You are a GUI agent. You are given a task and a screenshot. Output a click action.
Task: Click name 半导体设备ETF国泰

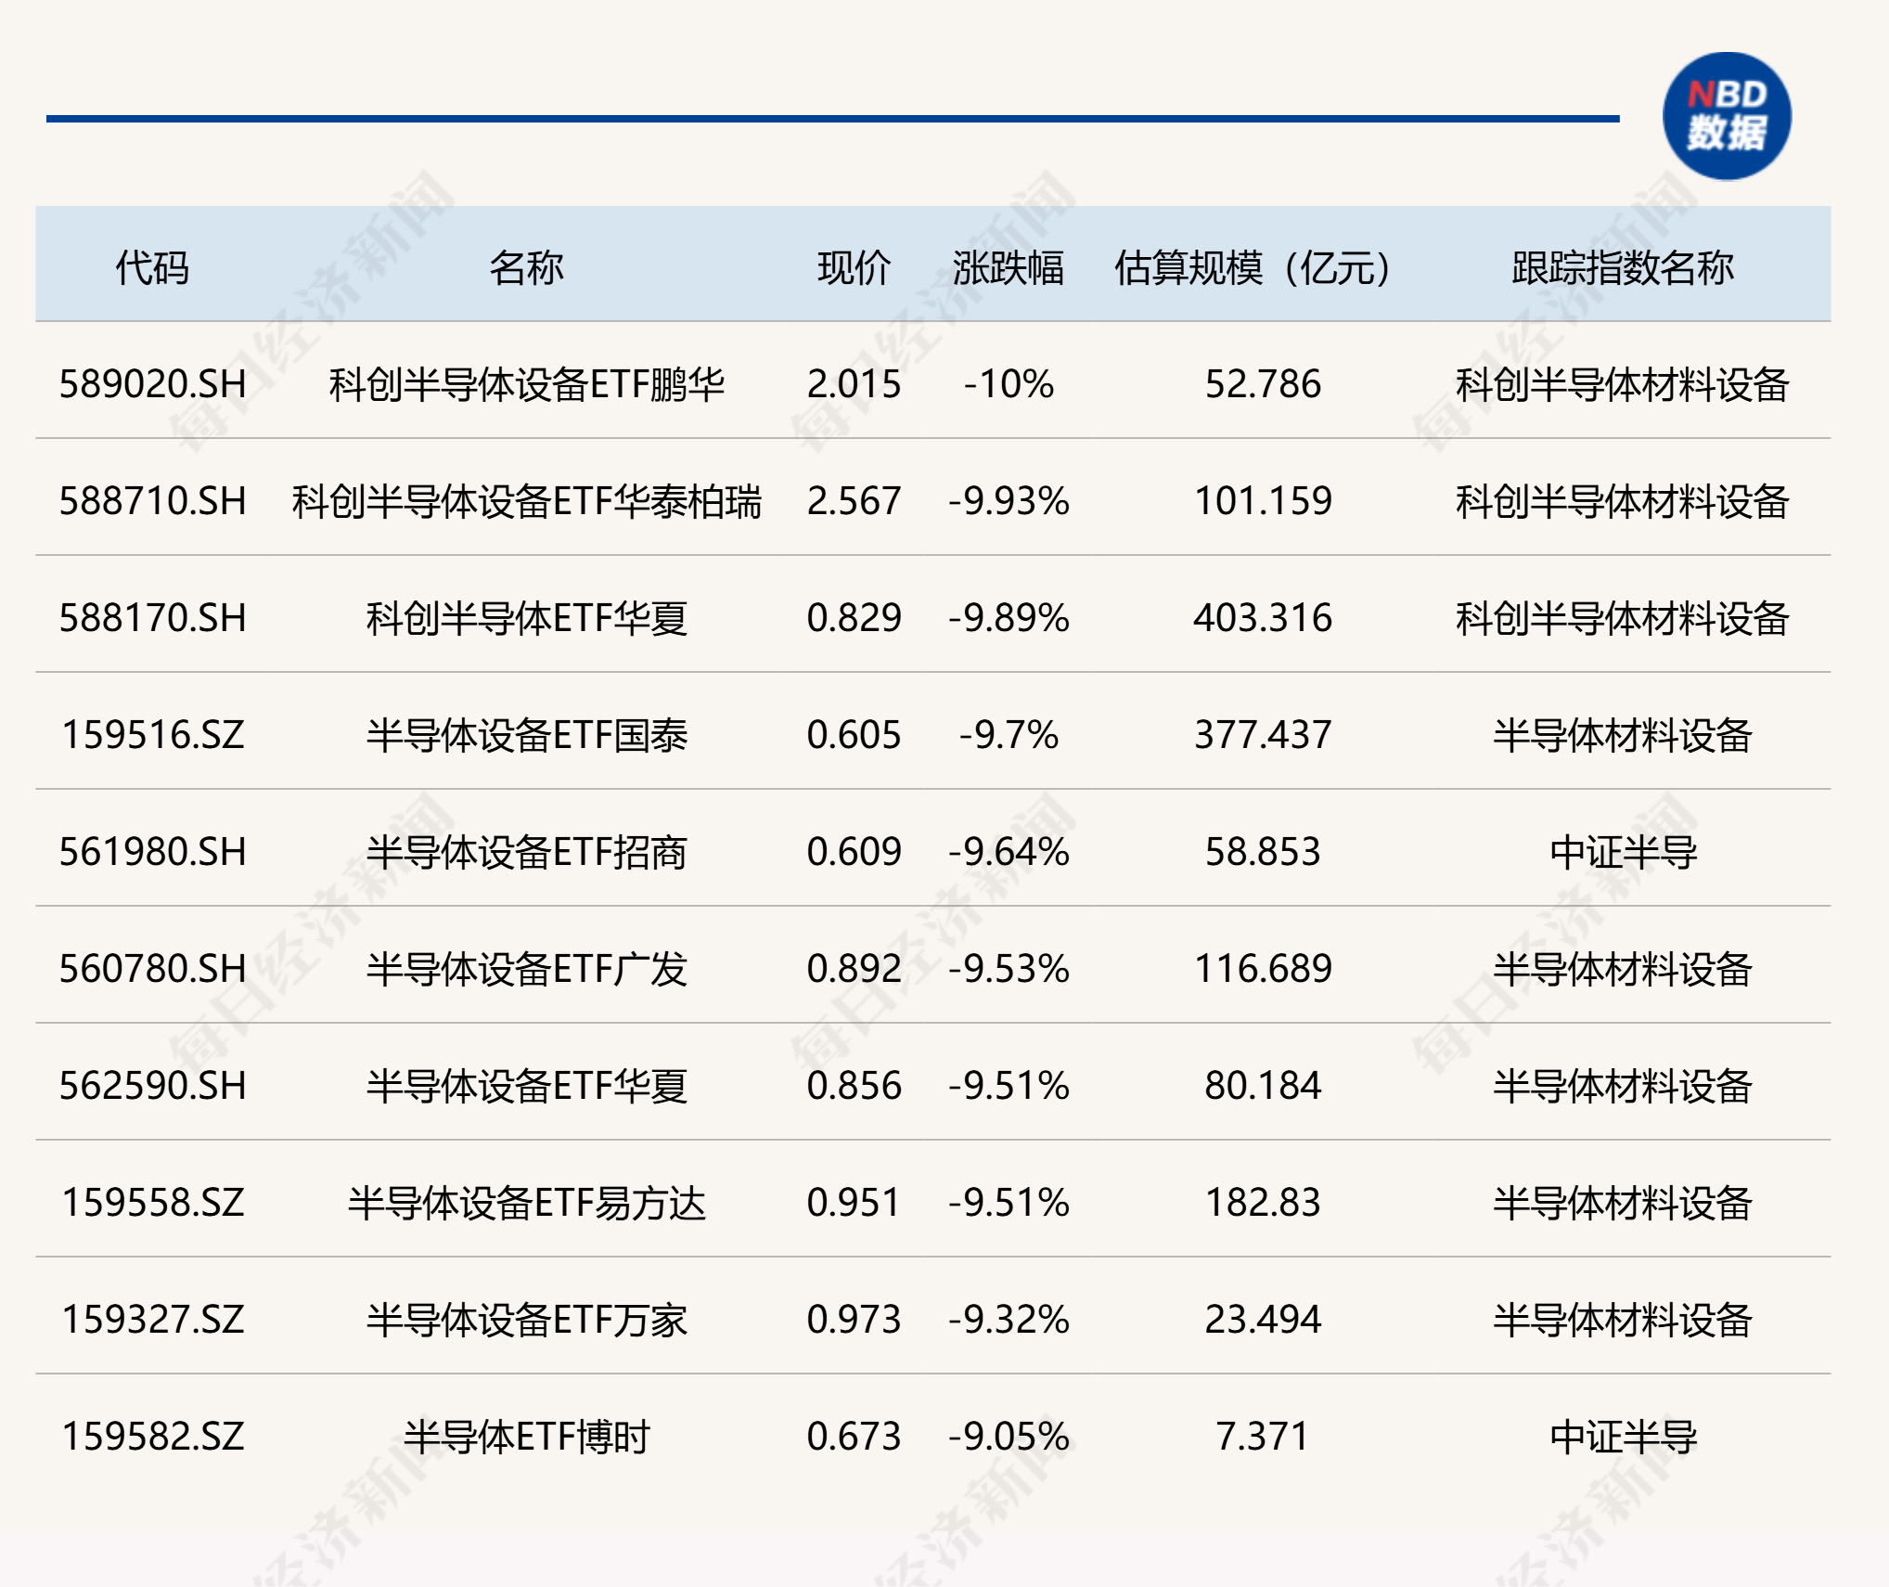526,735
